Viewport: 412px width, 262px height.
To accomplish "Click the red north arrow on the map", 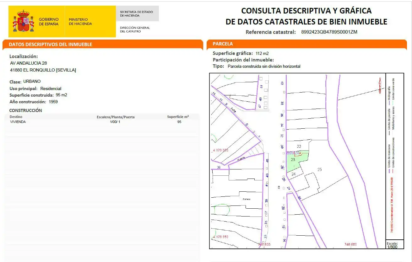I will (x=380, y=86).
